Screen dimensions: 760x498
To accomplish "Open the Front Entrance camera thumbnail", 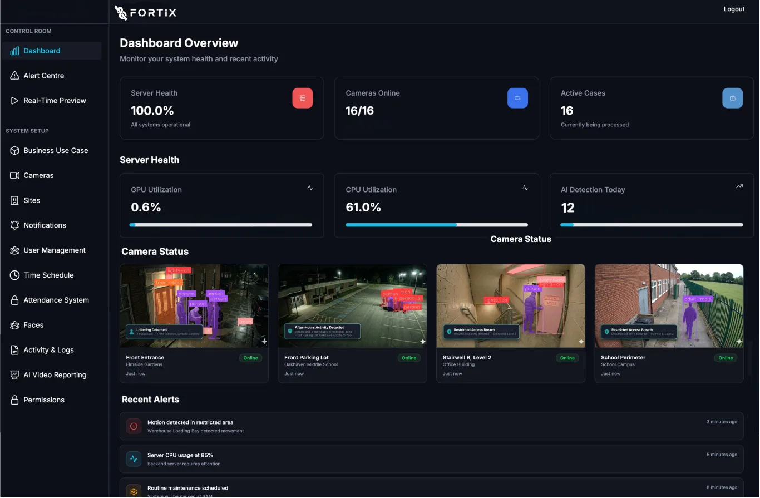I will pos(194,306).
